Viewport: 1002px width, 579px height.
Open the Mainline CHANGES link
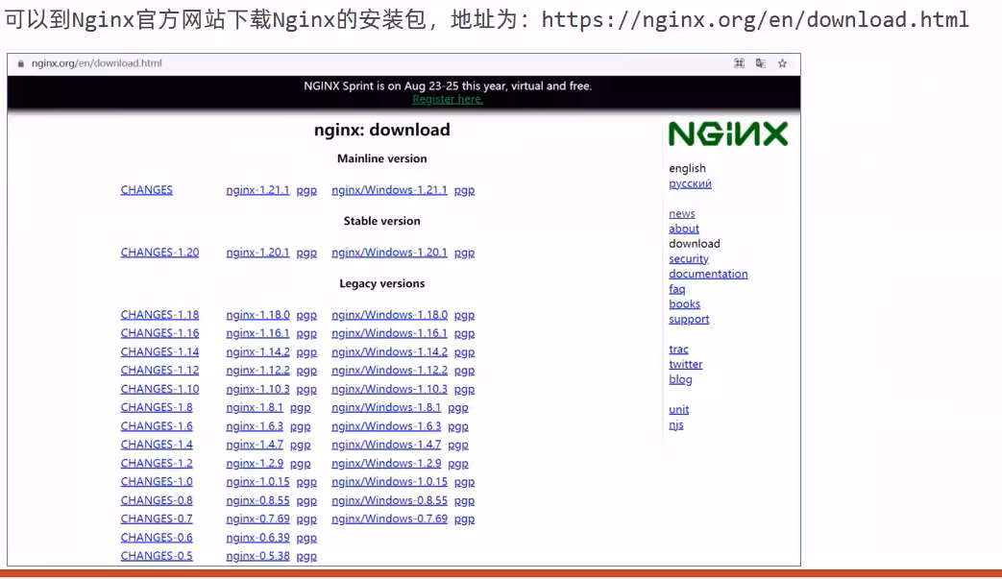pos(146,189)
